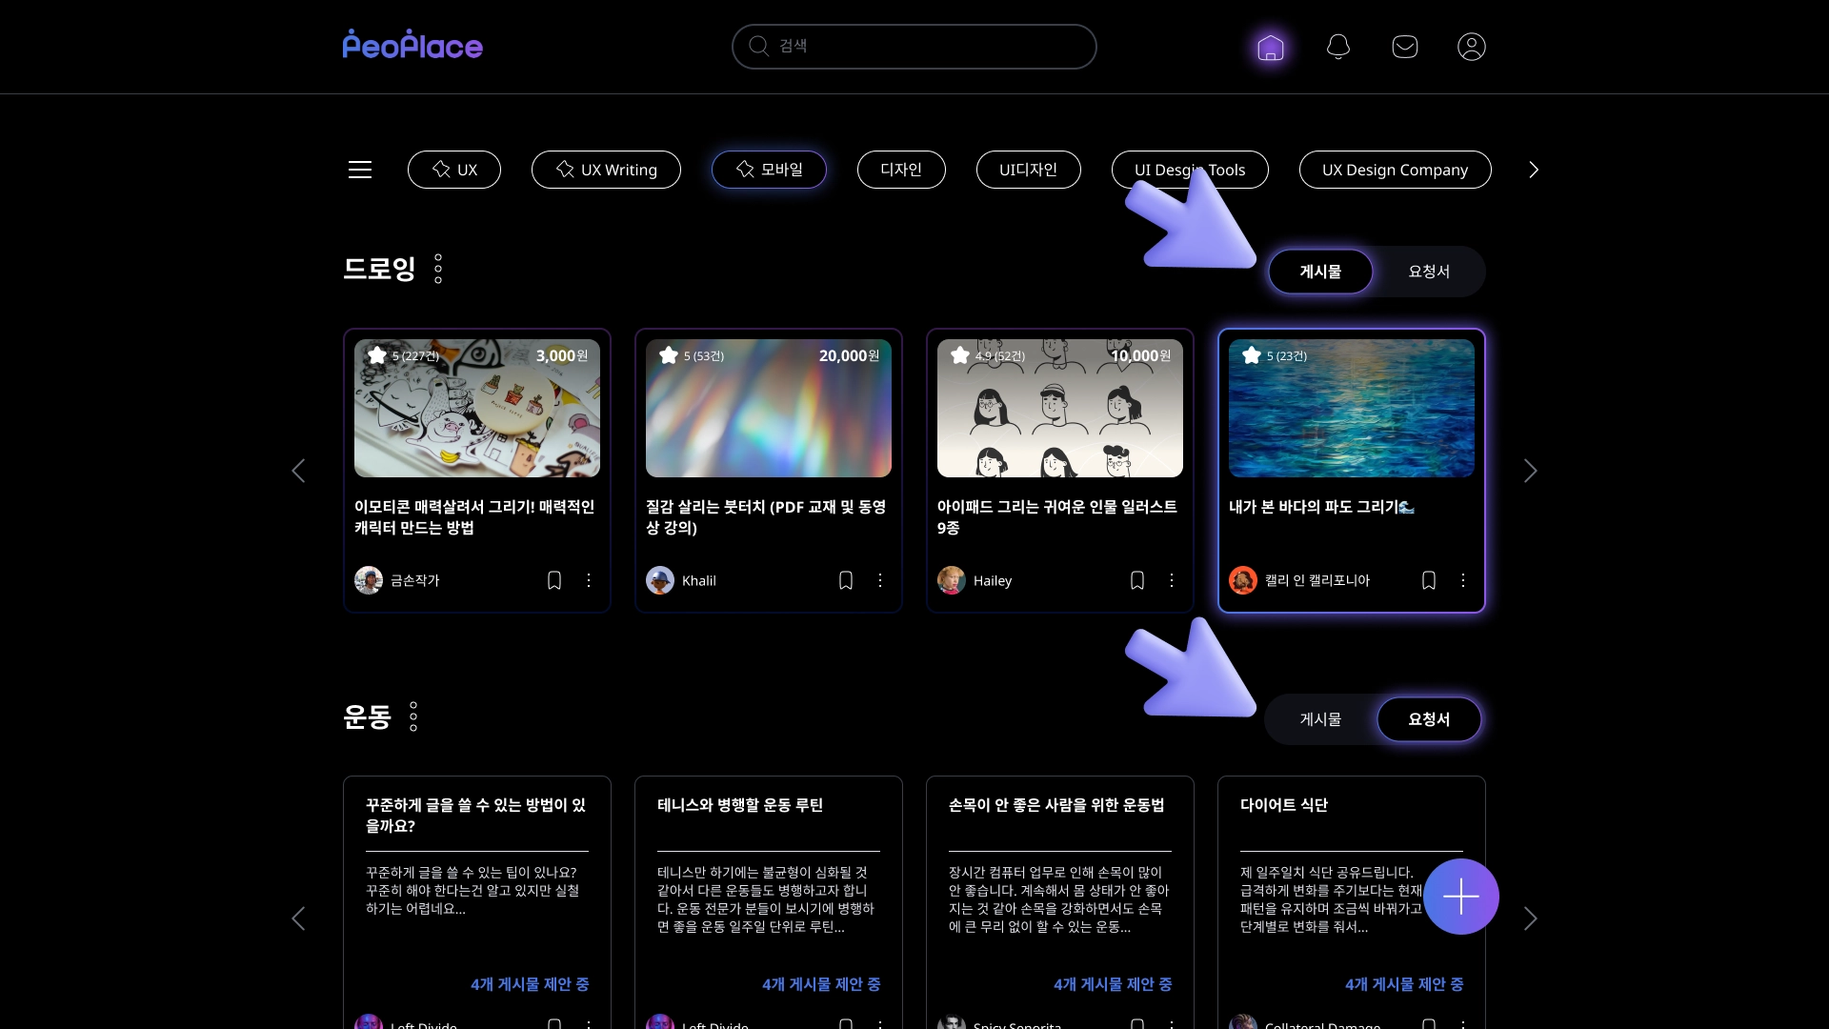Screen dimensions: 1829x1029
Task: Open the user profile icon
Action: [1472, 47]
